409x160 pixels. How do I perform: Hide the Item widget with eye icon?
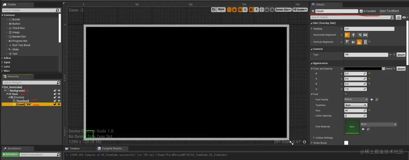point(59,94)
